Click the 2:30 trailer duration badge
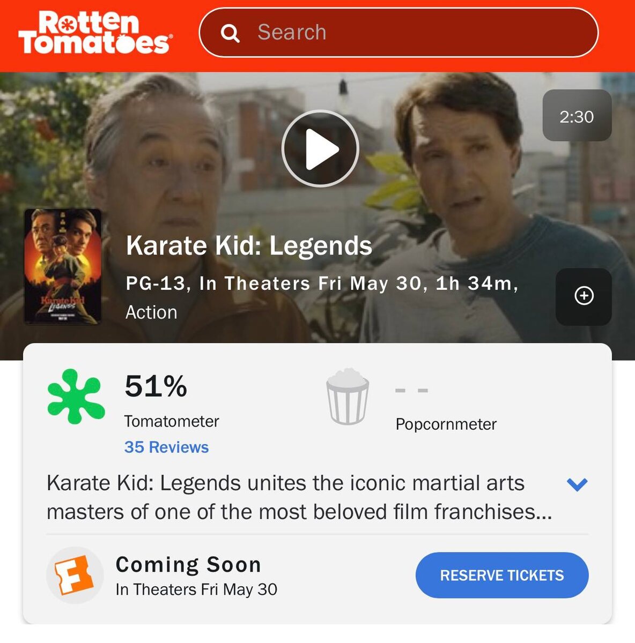Screen dimensions: 635x643 (577, 116)
